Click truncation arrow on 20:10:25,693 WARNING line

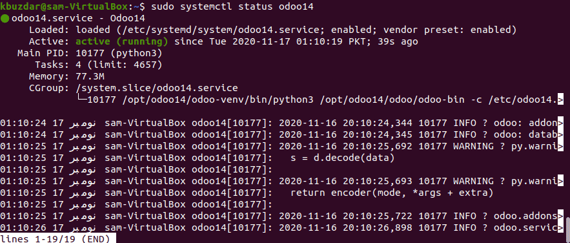(560, 181)
